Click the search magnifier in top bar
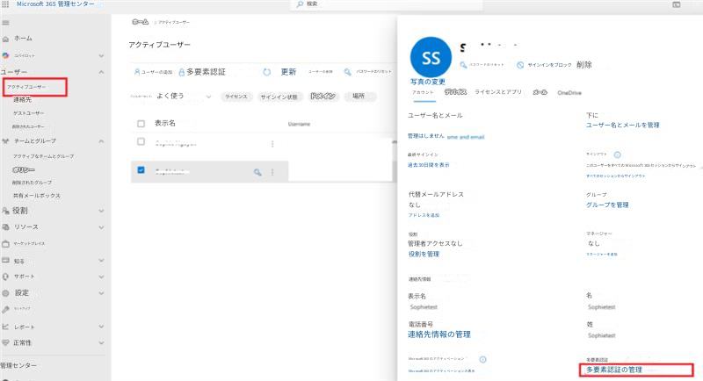 tap(300, 4)
